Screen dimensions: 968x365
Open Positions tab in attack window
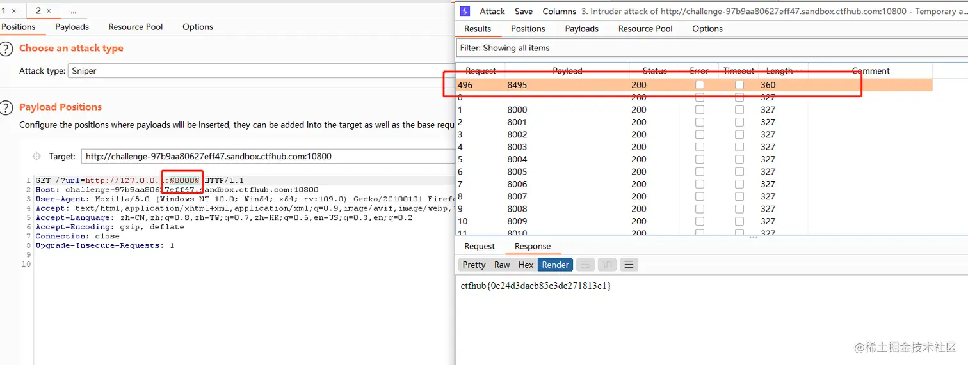click(x=528, y=29)
